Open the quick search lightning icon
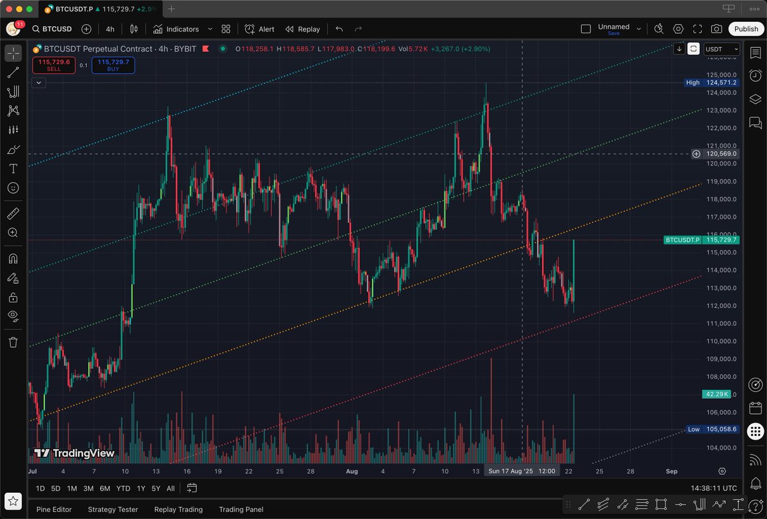 659,29
